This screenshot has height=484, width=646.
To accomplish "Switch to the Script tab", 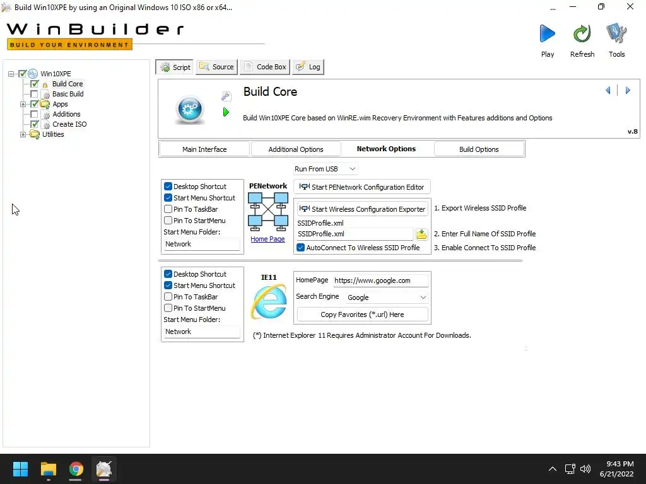I will point(175,67).
